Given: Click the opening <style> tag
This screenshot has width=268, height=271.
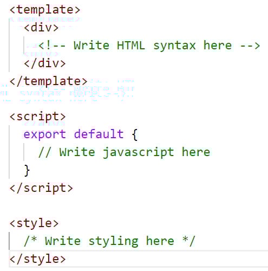Looking at the screenshot, I should pos(34,223).
